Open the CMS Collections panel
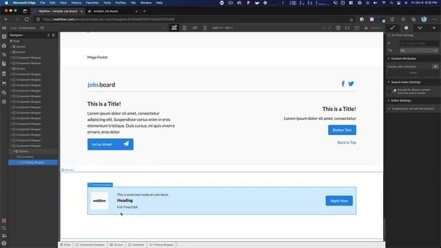 [4, 74]
